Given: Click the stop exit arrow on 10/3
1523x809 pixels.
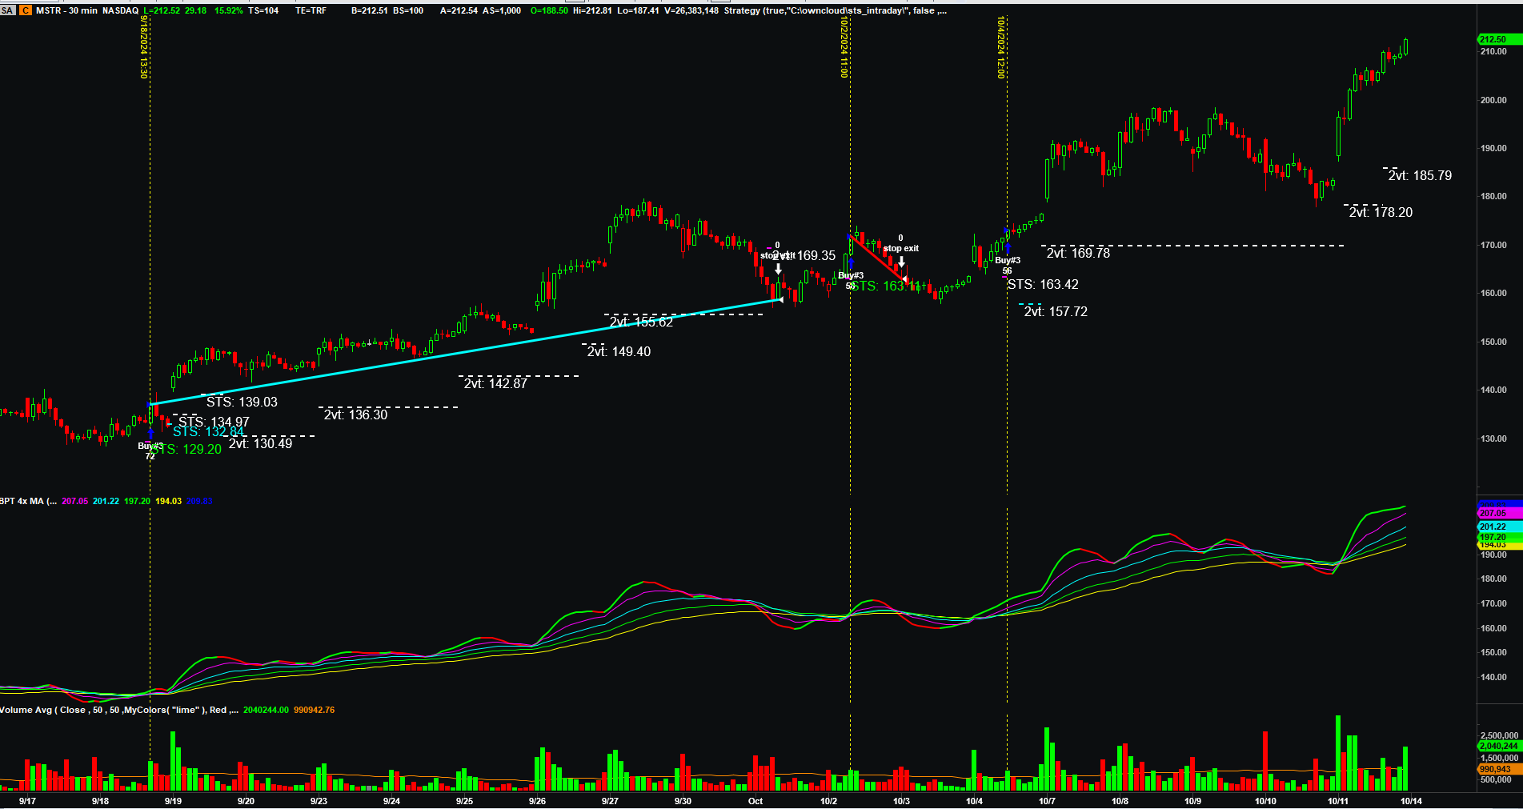Looking at the screenshot, I should click(902, 262).
